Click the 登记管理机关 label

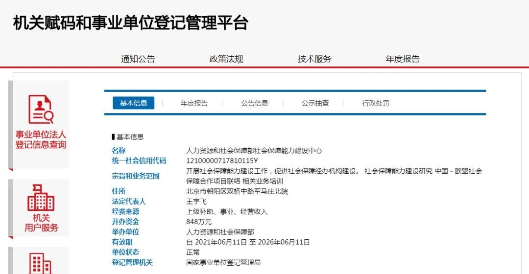tap(132, 262)
